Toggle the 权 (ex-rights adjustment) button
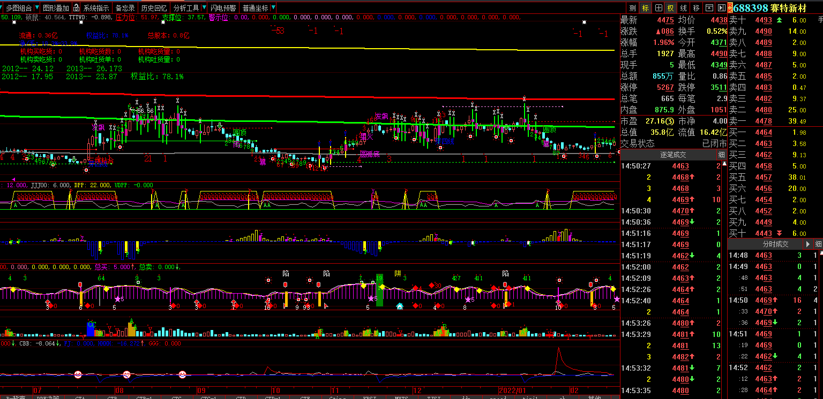823x399 pixels. pyautogui.click(x=670, y=8)
